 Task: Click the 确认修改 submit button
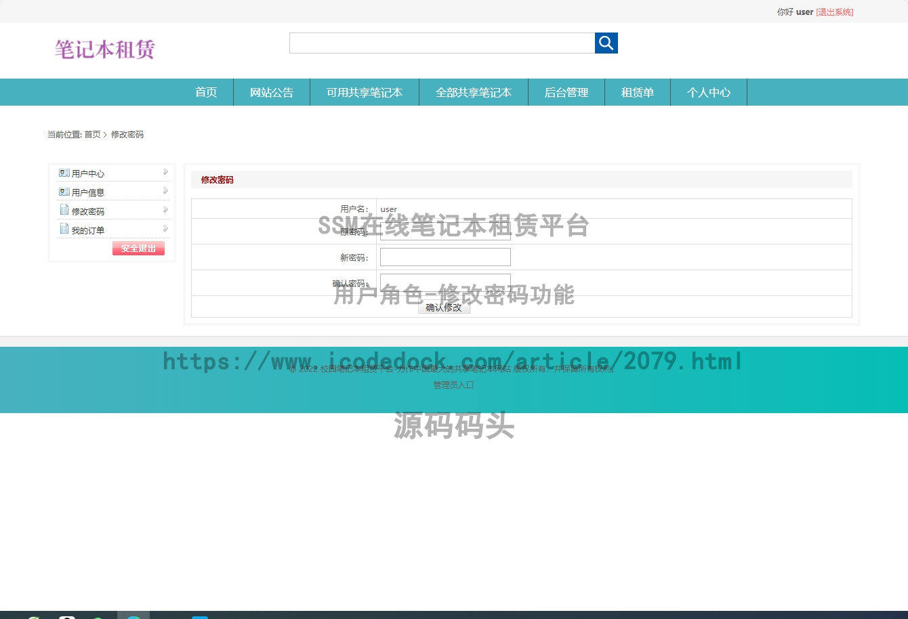[x=444, y=307]
